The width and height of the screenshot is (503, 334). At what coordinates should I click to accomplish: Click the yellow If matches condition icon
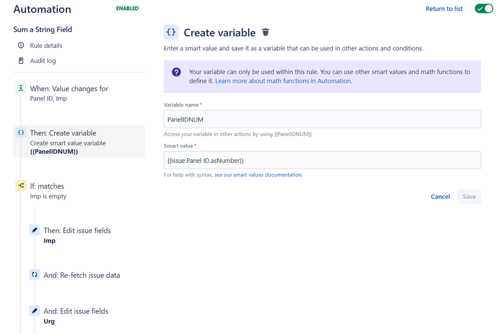[x=21, y=186]
